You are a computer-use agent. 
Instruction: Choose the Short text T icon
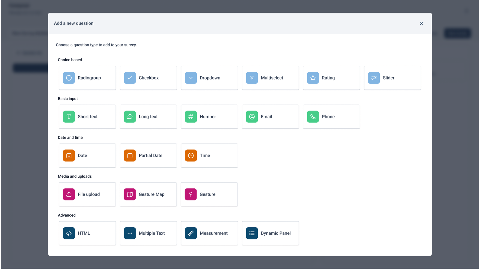tap(69, 117)
